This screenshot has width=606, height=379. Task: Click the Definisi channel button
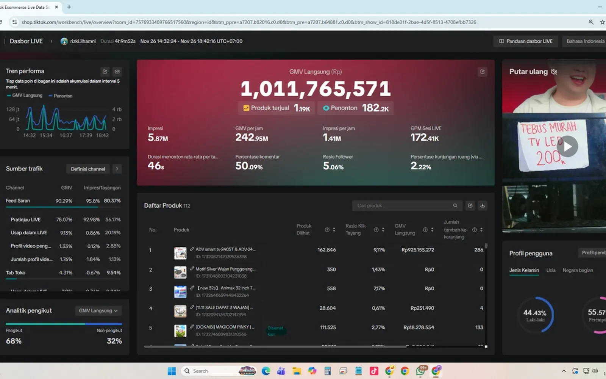tap(88, 169)
